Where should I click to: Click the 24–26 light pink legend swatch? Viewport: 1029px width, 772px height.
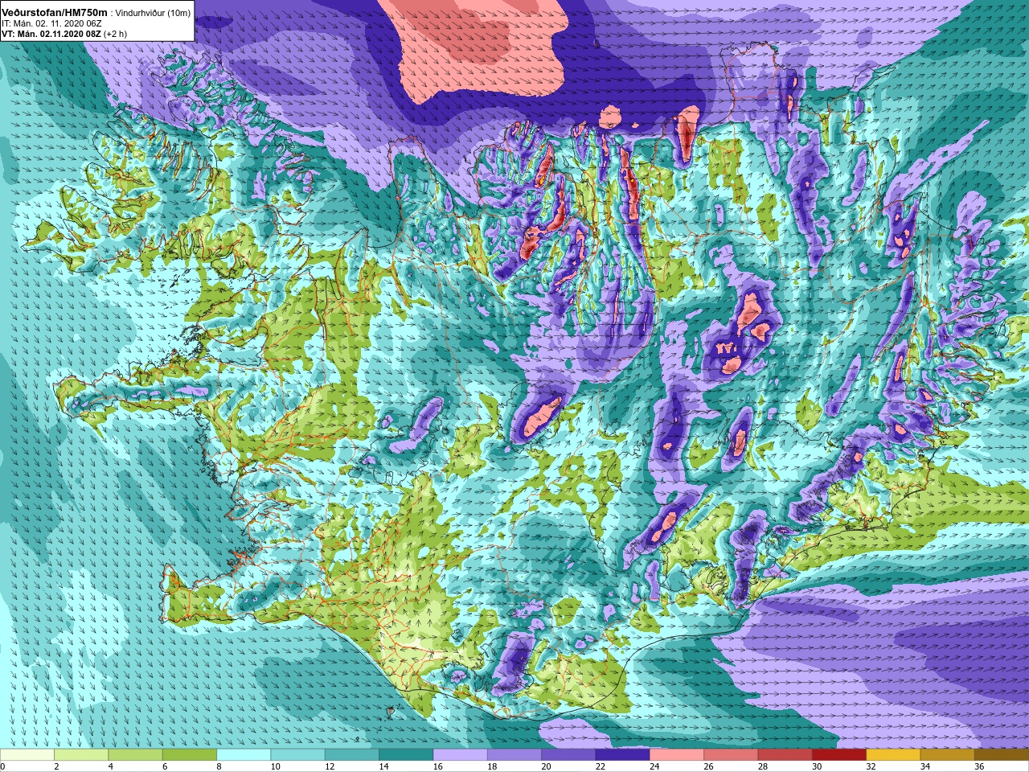tap(677, 755)
